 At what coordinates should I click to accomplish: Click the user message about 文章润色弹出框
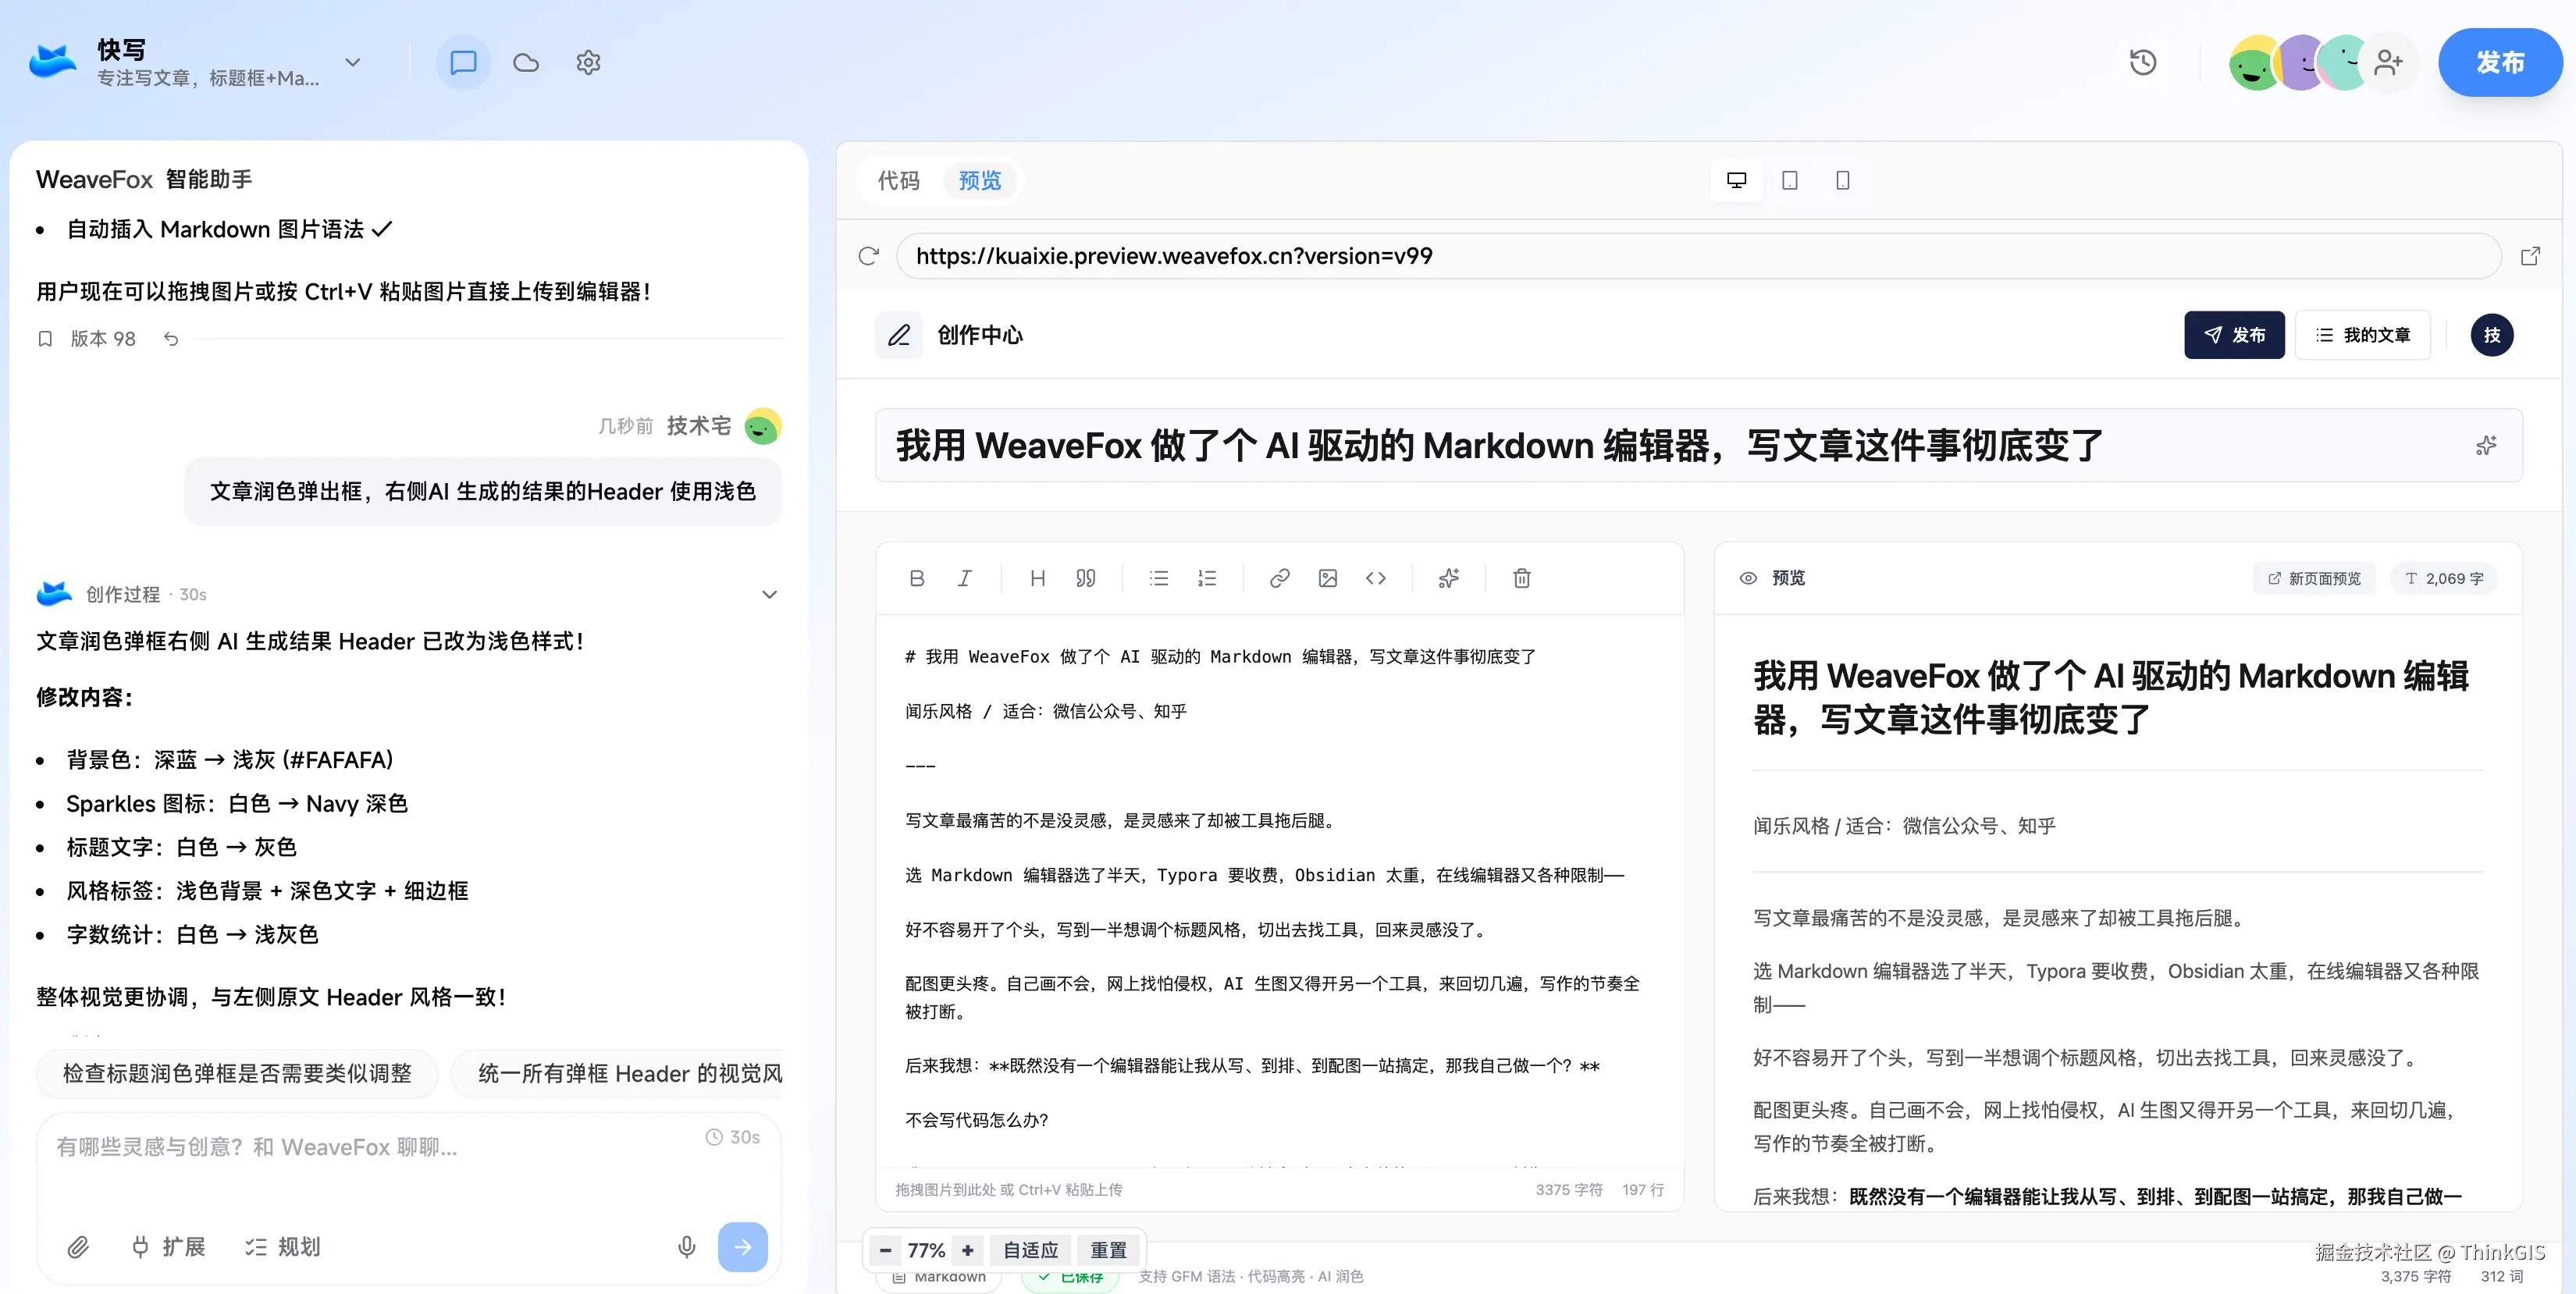(483, 492)
